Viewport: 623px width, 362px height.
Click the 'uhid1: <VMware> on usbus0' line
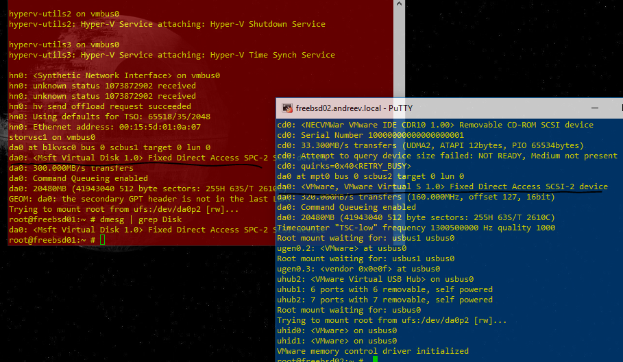click(x=337, y=341)
